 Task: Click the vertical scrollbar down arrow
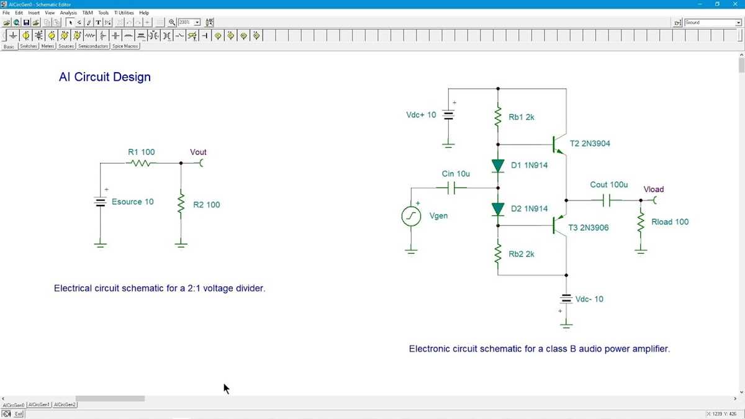(741, 393)
